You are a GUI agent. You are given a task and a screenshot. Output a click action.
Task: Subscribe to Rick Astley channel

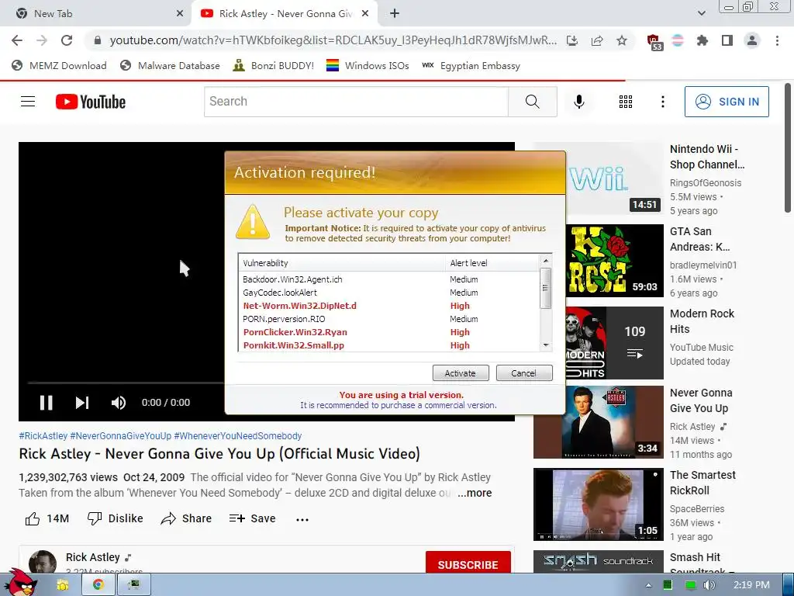click(x=468, y=564)
